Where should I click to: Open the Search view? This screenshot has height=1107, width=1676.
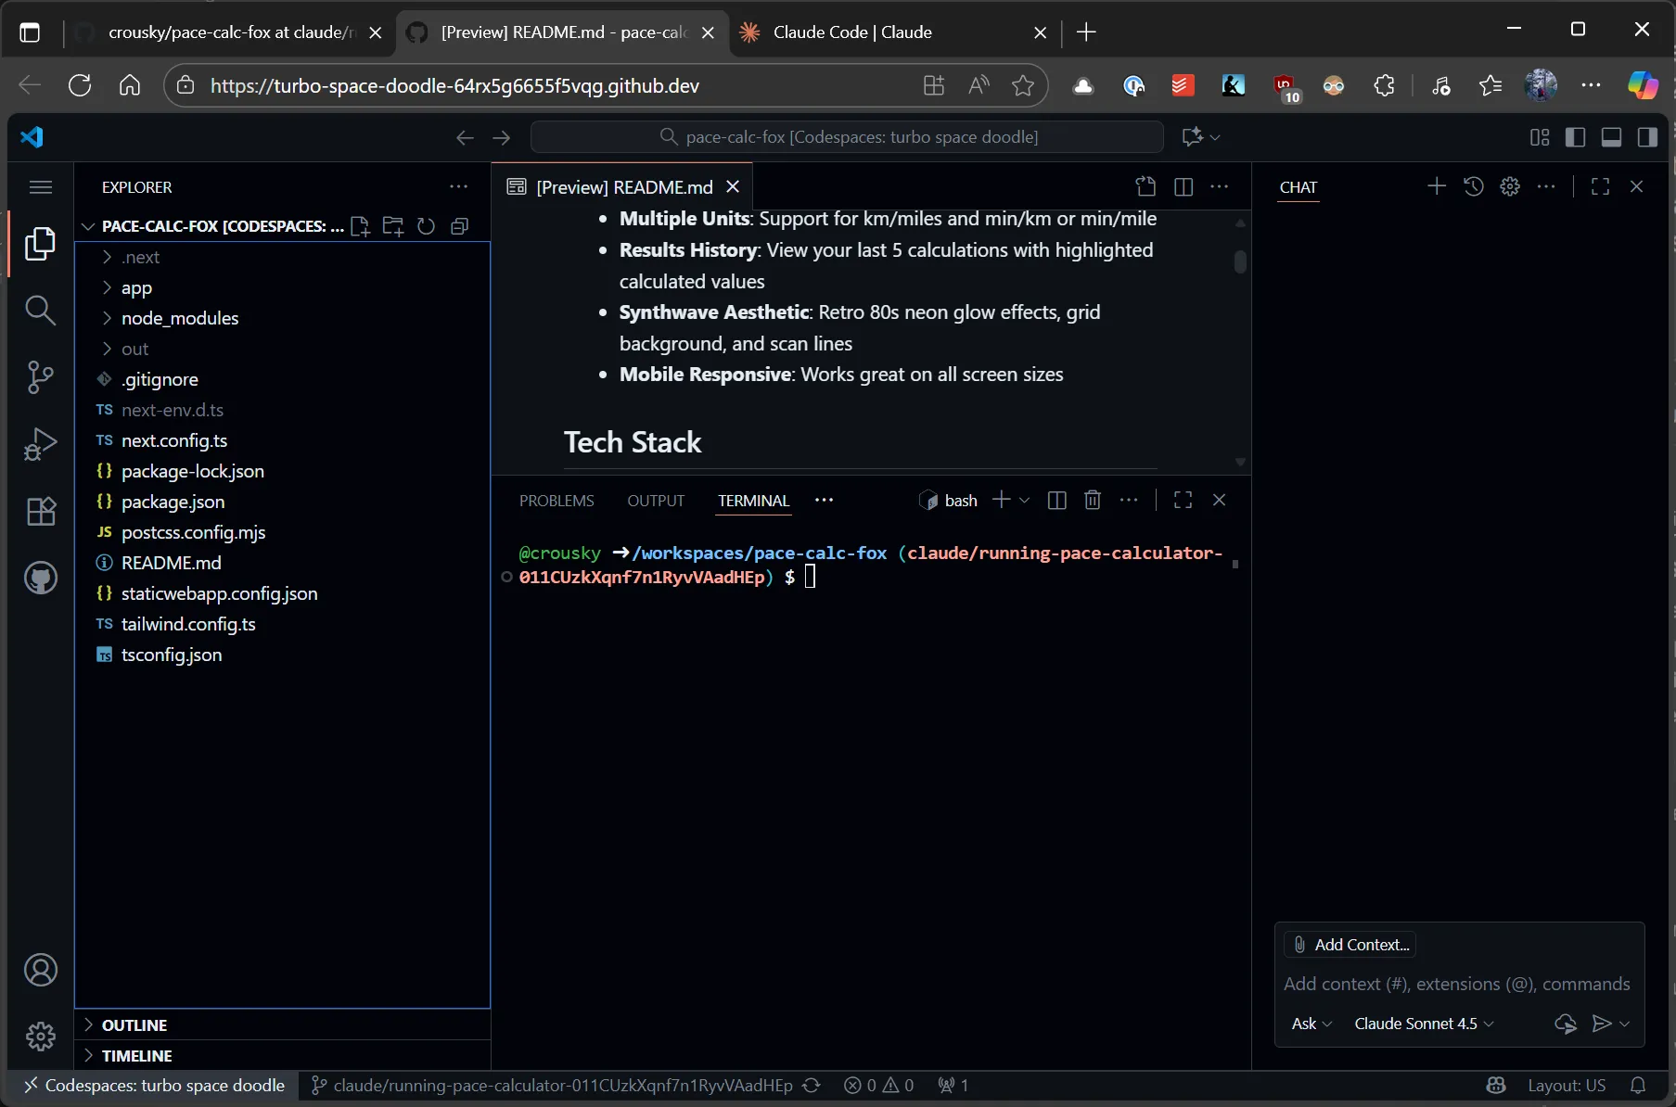tap(41, 311)
